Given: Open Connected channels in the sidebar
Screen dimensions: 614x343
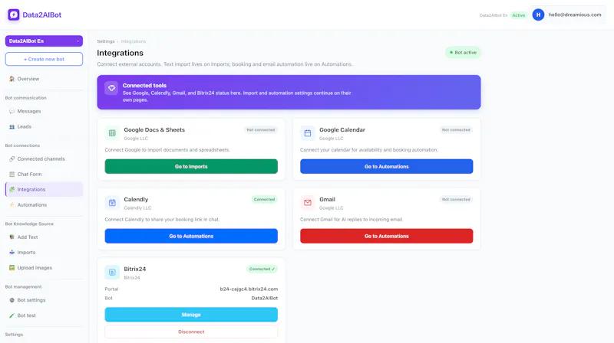Looking at the screenshot, I should point(44,159).
